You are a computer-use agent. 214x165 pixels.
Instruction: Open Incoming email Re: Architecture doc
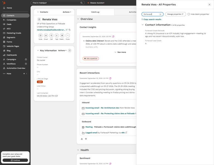(x=102, y=108)
